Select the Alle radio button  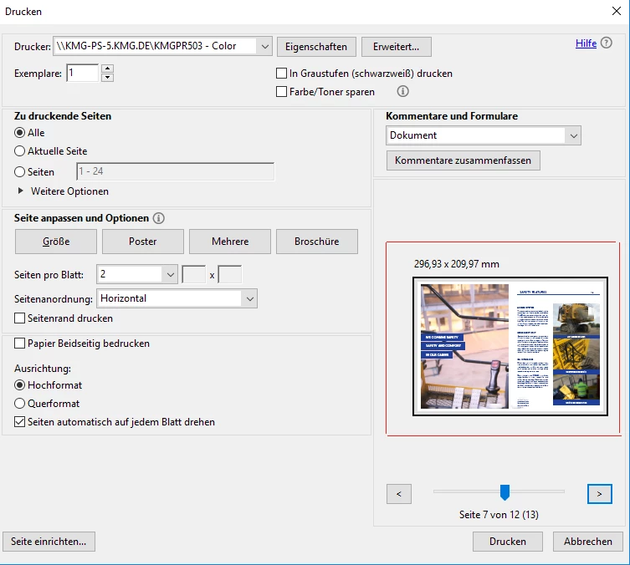coord(19,132)
